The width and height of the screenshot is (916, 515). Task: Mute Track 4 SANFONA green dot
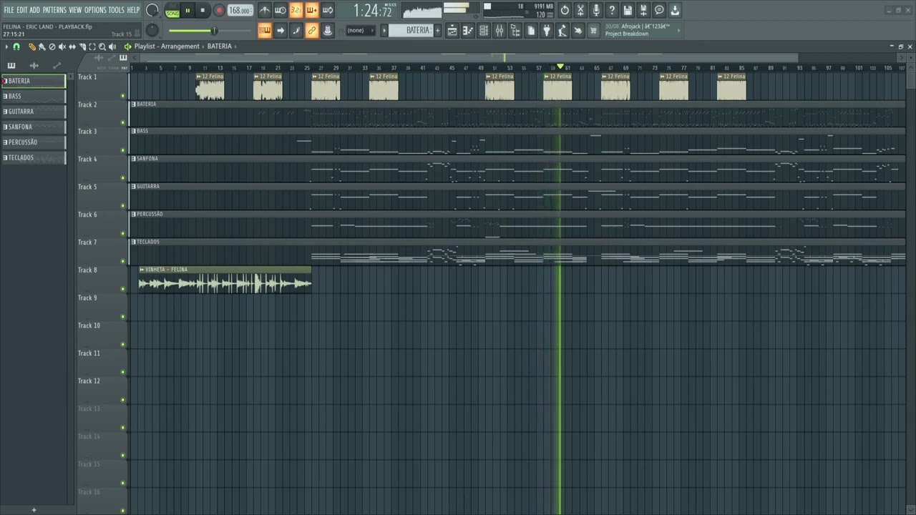(x=123, y=178)
